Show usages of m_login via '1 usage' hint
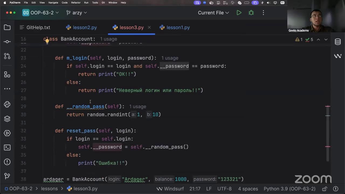 pyautogui.click(x=170, y=58)
